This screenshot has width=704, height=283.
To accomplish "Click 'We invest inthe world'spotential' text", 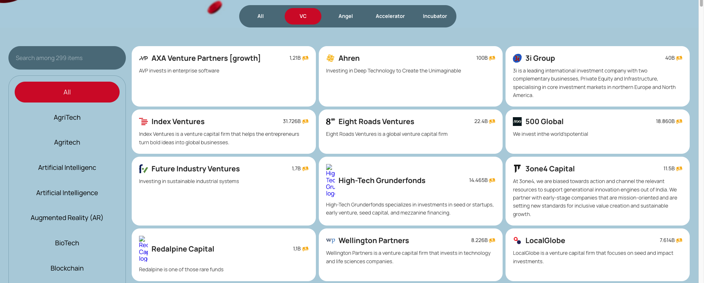I will click(550, 134).
